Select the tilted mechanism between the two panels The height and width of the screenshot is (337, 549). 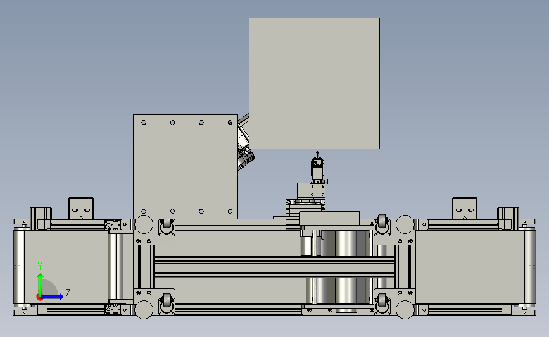pos(245,143)
